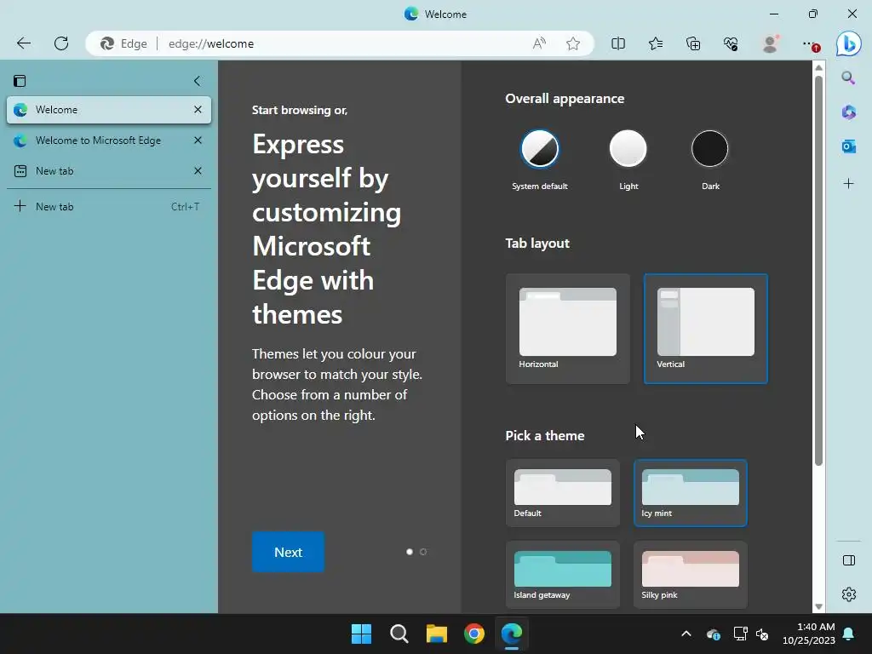This screenshot has height=654, width=872.
Task: Open sidebar Search icon
Action: coord(848,77)
